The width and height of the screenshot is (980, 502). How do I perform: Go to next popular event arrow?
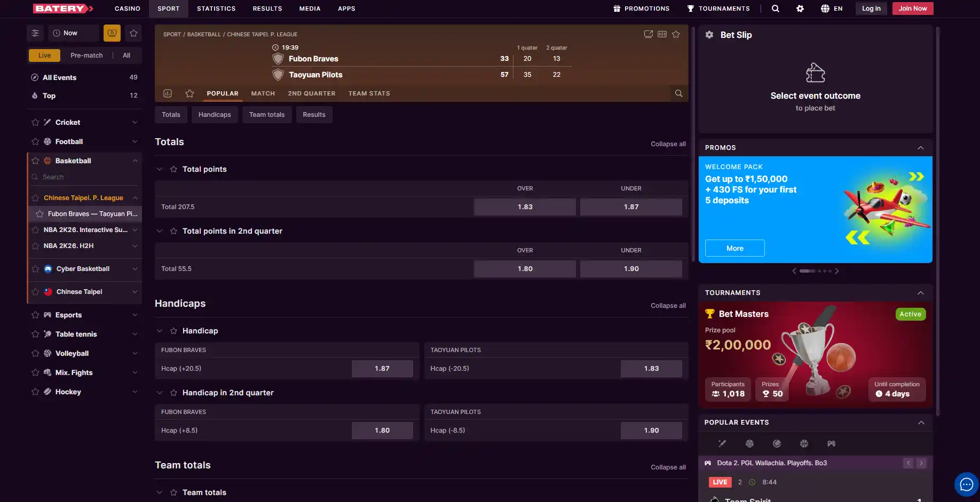pyautogui.click(x=921, y=463)
